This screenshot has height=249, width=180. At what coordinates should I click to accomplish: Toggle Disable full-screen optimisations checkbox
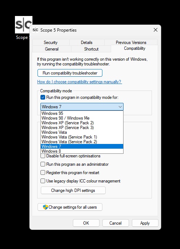[x=43, y=156]
